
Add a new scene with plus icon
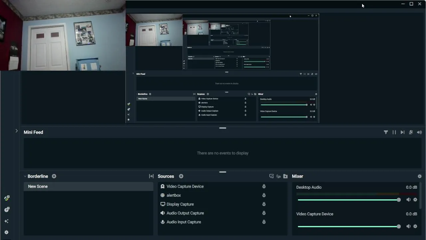pyautogui.click(x=54, y=176)
